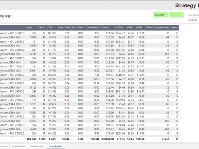199x149 pixels.
Task: Click the eCPC column header
Action: point(130,28)
